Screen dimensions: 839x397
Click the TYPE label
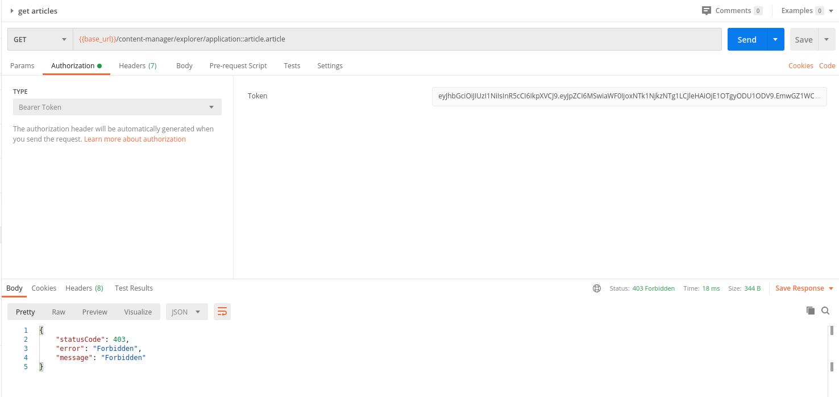coord(20,92)
